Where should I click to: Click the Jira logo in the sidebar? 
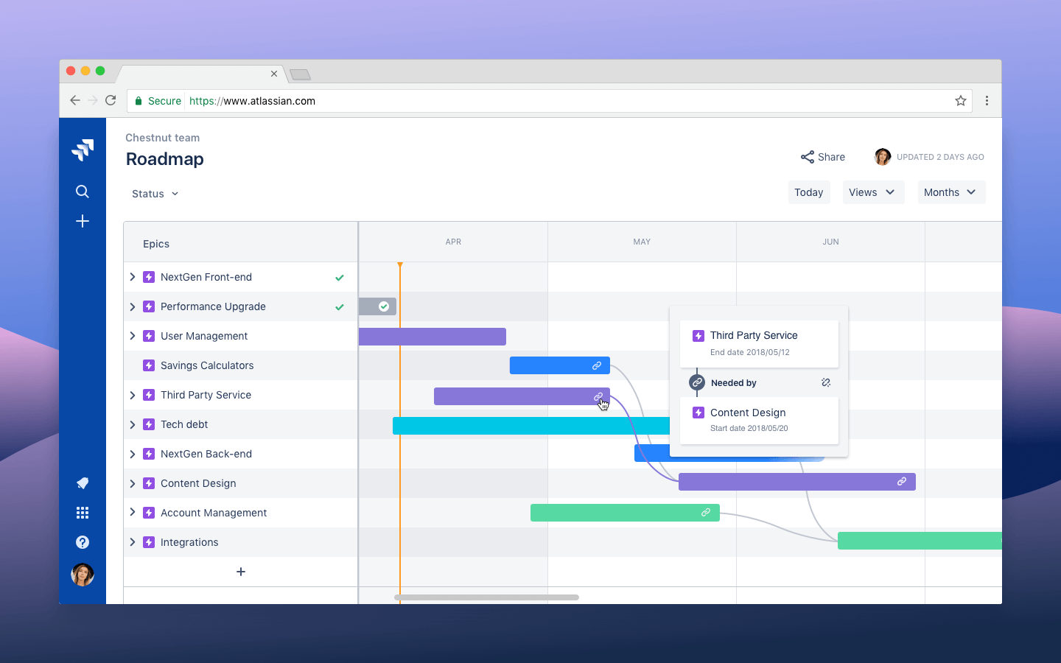tap(82, 150)
